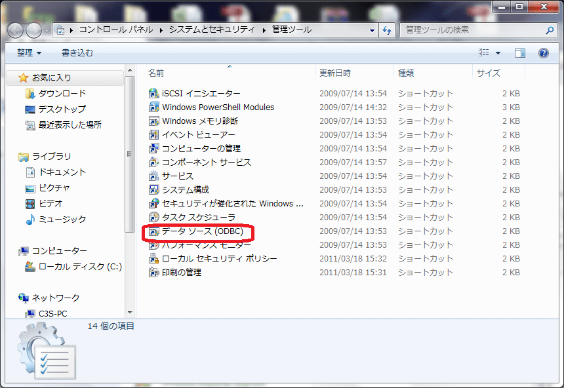This screenshot has height=388, width=564.
Task: Go forward with the Forward arrow button
Action: [34, 31]
